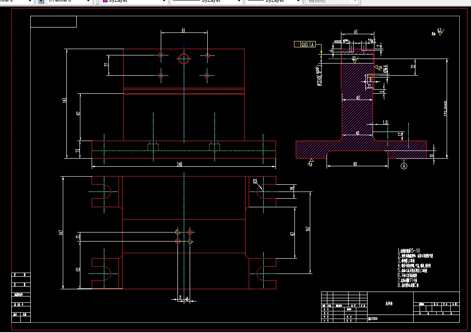
Task: Select the 62 dimension in top view
Action: [x=78, y=269]
